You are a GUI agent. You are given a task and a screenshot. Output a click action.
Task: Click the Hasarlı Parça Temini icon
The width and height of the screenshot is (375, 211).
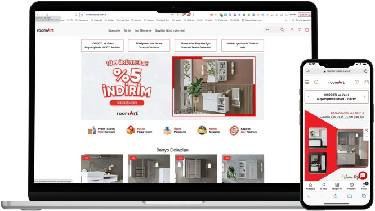point(130,130)
